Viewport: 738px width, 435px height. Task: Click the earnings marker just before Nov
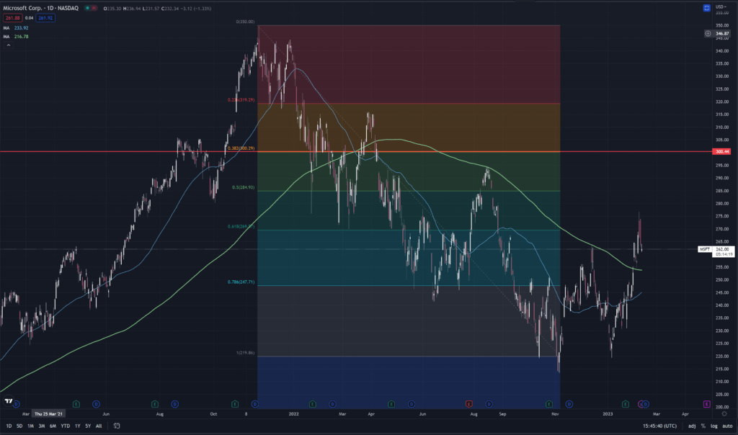pyautogui.click(x=548, y=404)
